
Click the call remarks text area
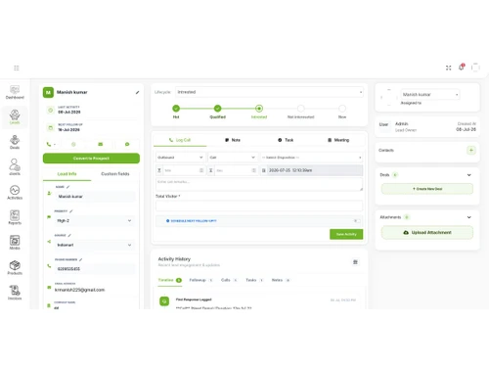[259, 184]
